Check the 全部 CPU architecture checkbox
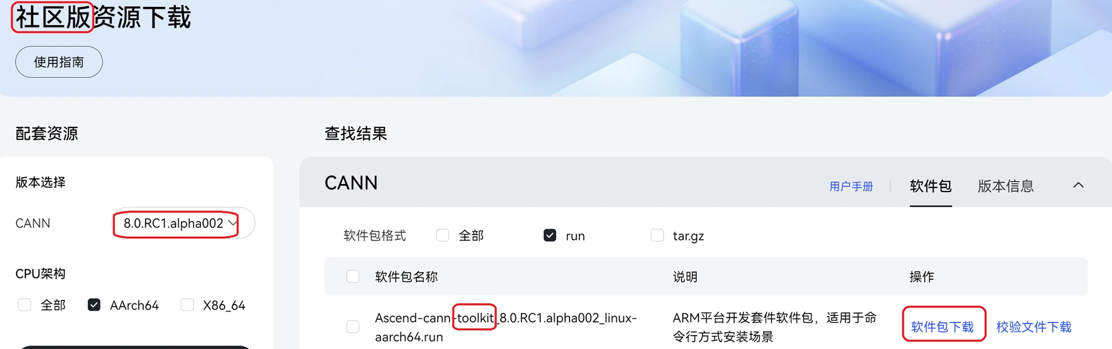1112x349 pixels. pos(24,305)
